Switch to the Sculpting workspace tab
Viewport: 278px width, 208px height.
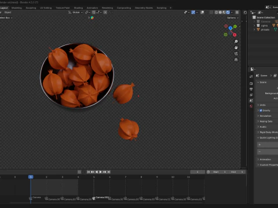click(31, 8)
